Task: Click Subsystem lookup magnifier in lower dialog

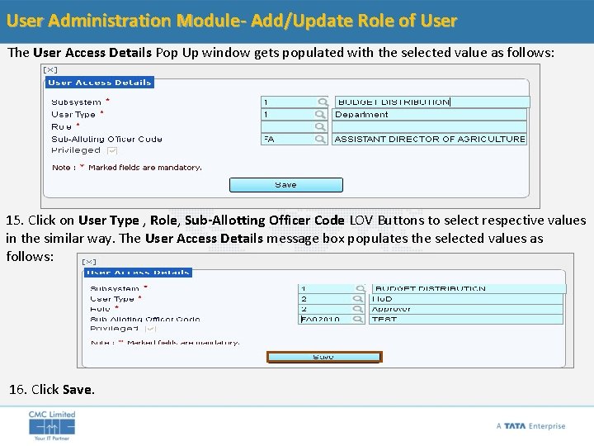Action: point(361,288)
